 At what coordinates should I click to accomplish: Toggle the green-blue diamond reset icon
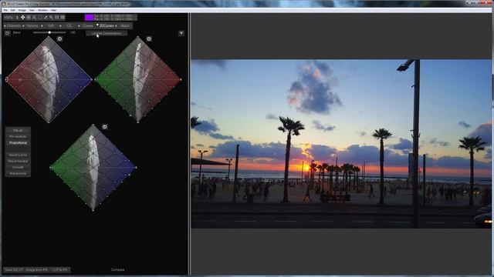click(105, 127)
